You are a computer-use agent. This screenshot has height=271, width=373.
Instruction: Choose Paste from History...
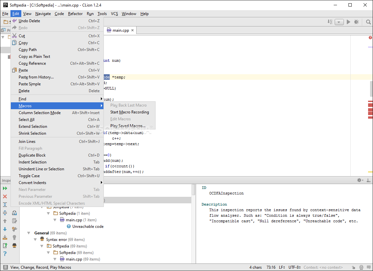click(x=57, y=77)
